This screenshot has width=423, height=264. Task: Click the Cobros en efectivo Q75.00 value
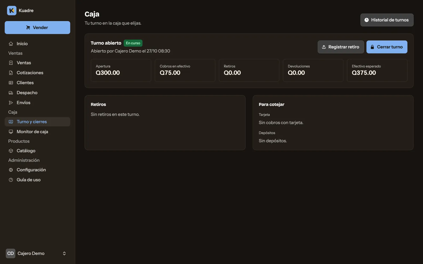coord(170,73)
